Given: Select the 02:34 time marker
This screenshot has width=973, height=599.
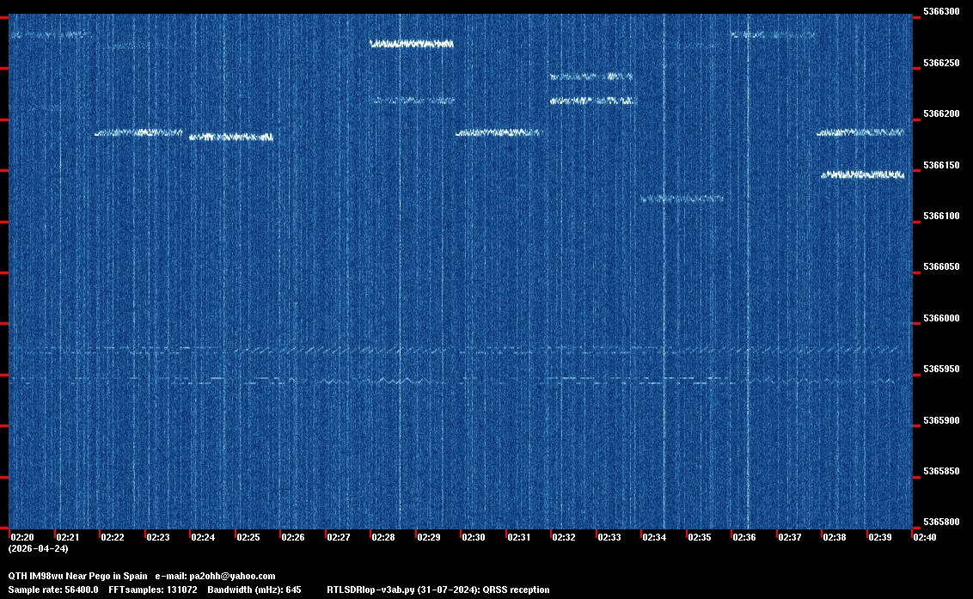Looking at the screenshot, I should click(x=654, y=537).
